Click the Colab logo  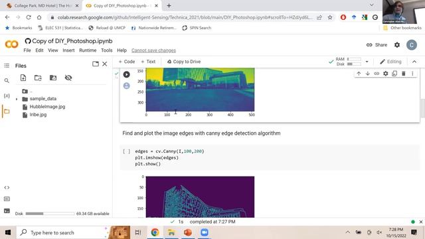click(x=12, y=44)
